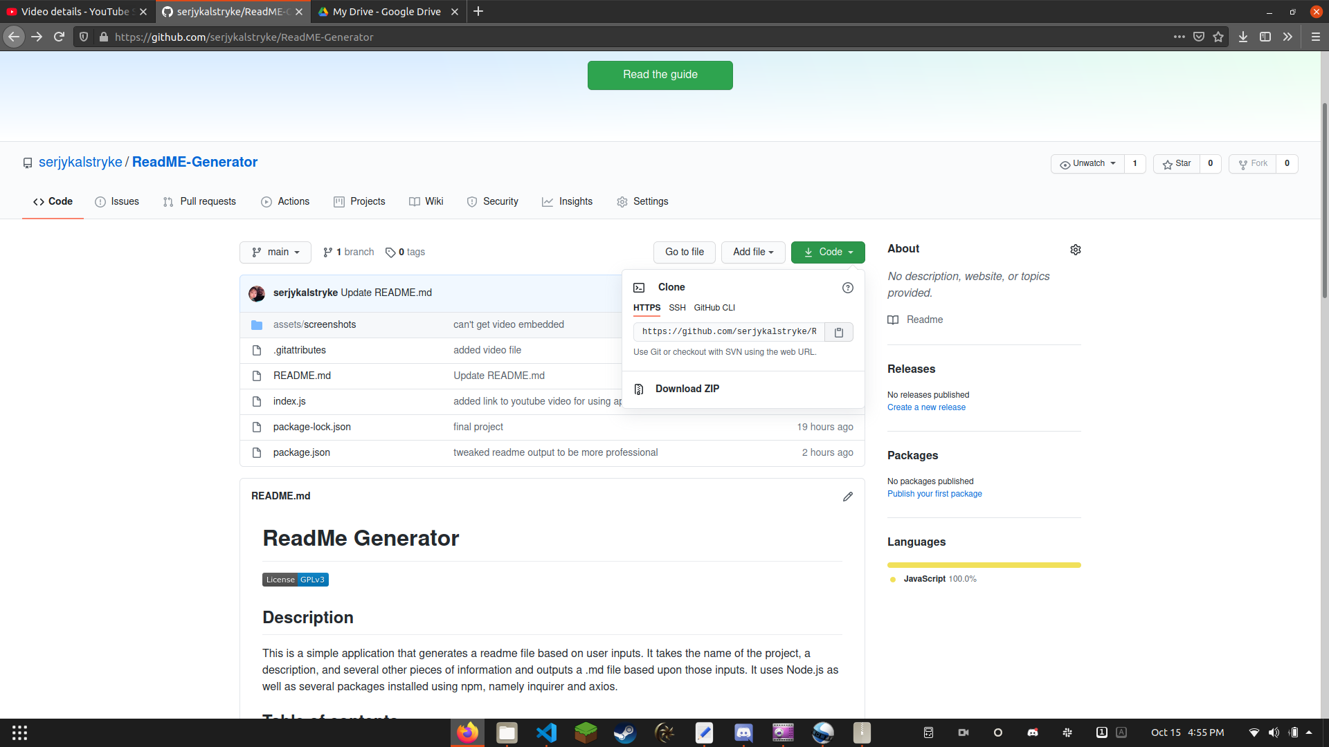Click the Download ZIP option
1329x747 pixels.
point(687,389)
